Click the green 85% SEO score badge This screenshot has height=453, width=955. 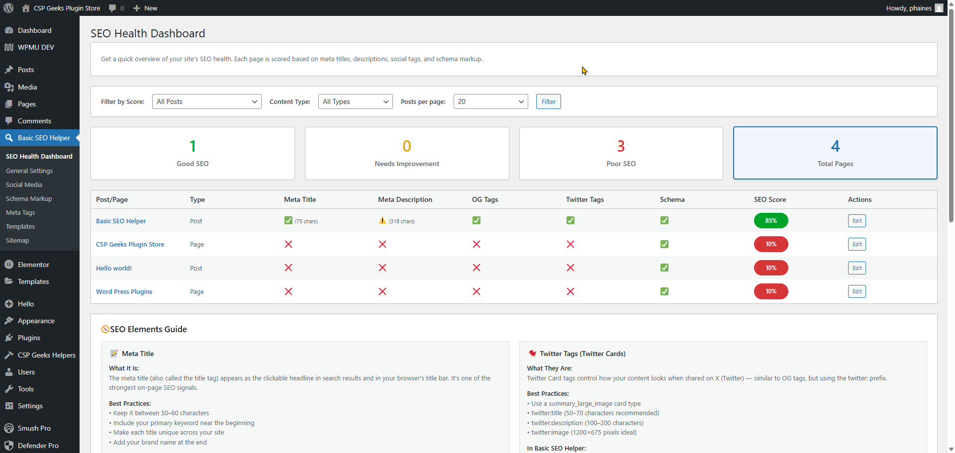click(771, 220)
